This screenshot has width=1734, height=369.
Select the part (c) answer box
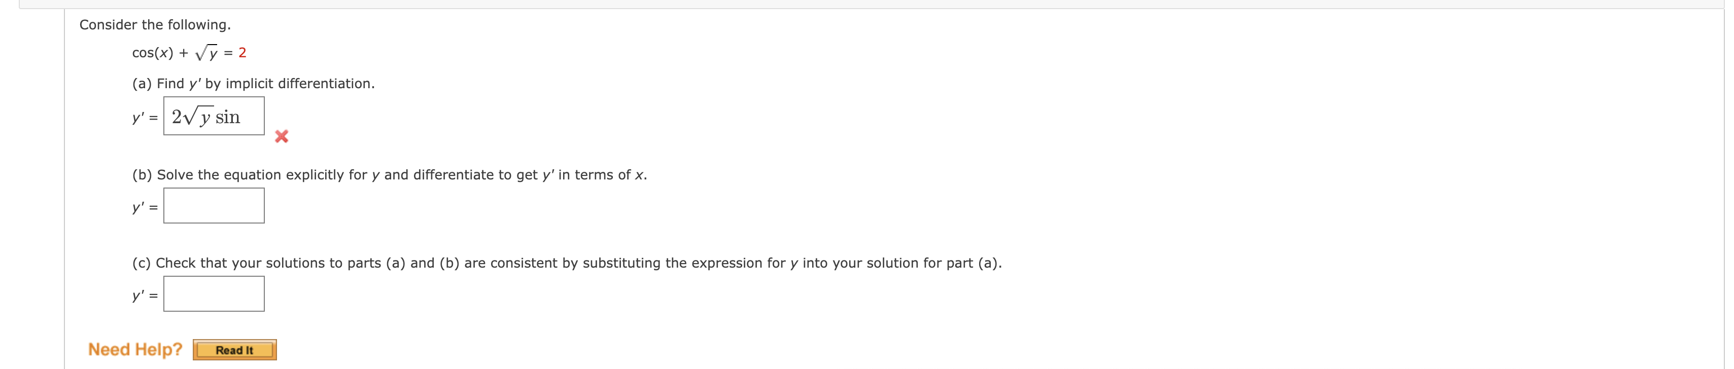tap(214, 292)
